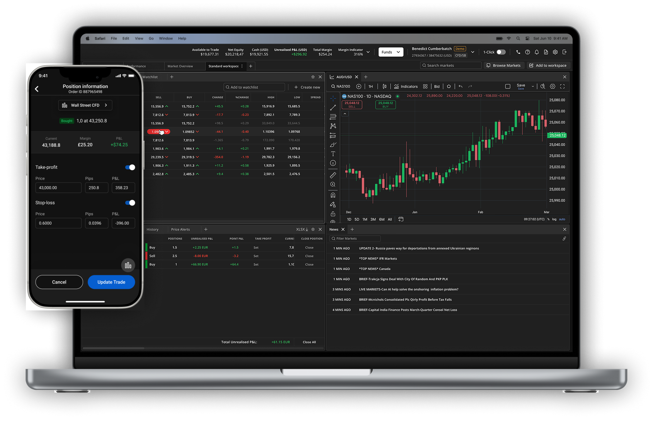This screenshot has height=443, width=653.
Task: Open Standard workspace three-dot menu
Action: click(x=242, y=66)
